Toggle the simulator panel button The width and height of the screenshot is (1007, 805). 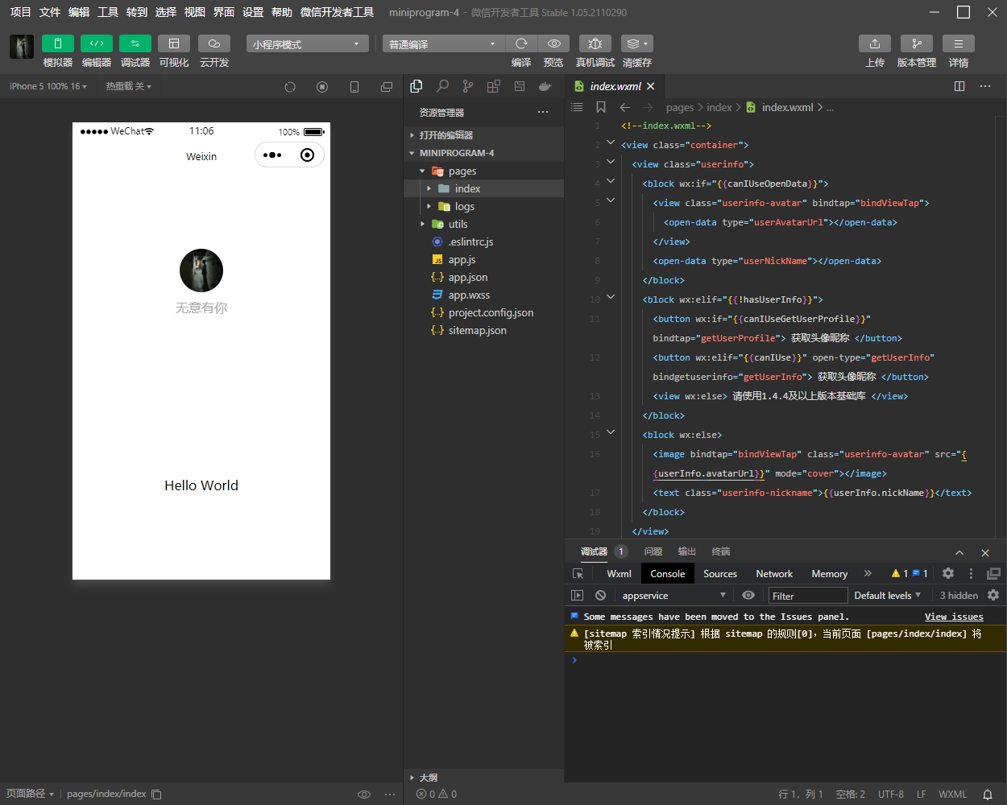coord(58,43)
